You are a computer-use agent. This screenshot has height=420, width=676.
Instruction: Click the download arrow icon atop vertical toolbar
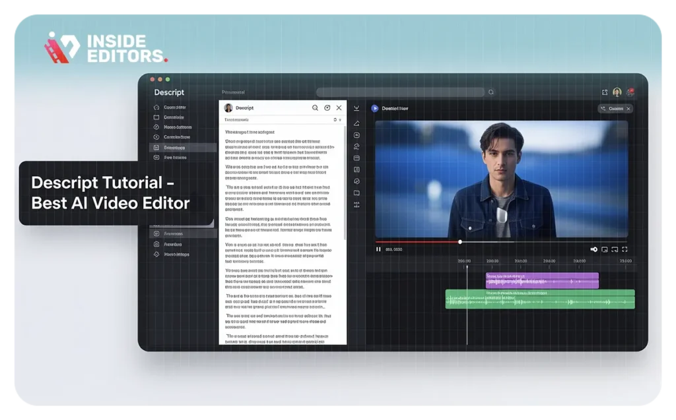click(356, 109)
